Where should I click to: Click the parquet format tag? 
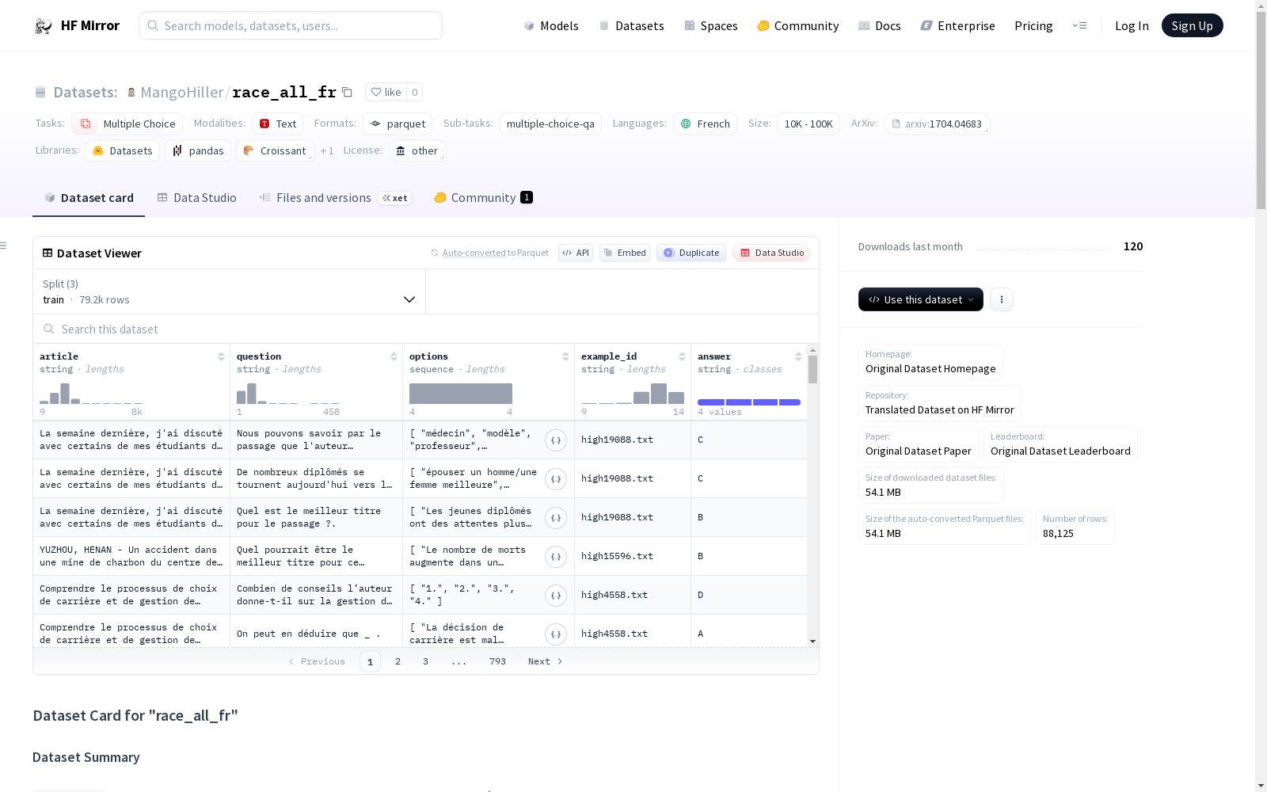(x=398, y=124)
